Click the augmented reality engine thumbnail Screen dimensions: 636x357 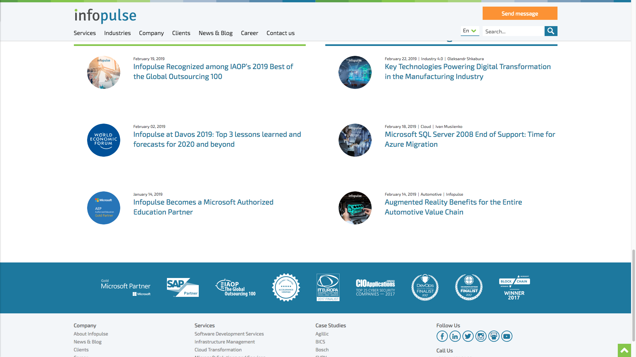point(355,208)
